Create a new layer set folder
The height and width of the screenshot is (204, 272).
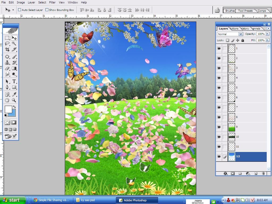240,173
